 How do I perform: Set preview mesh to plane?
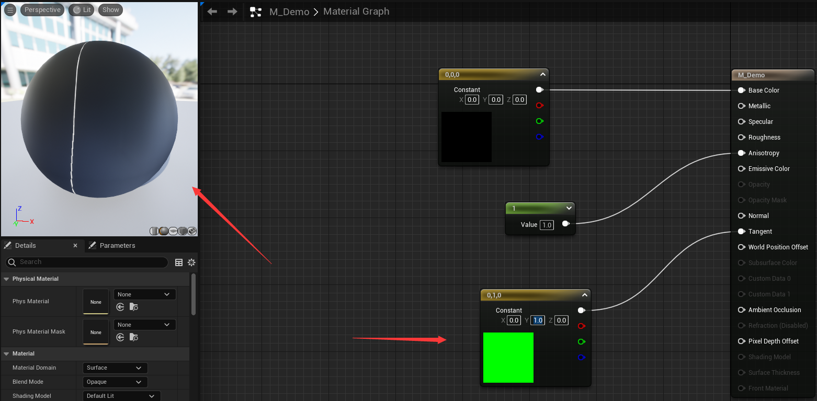coord(173,231)
